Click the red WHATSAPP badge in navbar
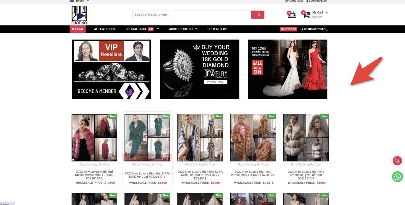 pos(288,29)
